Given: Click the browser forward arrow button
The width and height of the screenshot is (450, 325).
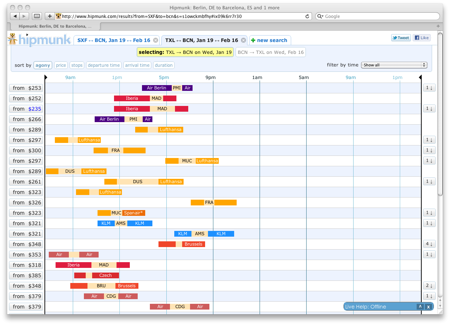Looking at the screenshot, I should [24, 16].
